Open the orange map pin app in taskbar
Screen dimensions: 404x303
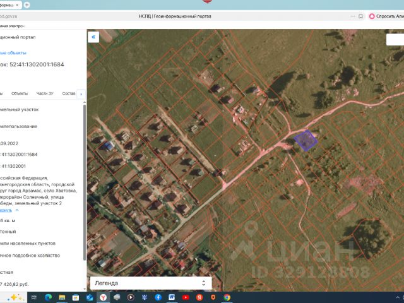[x=213, y=297]
